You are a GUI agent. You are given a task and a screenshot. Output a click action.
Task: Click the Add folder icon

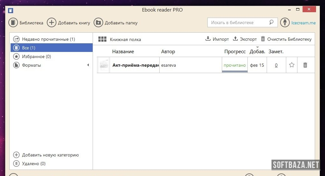coord(98,22)
